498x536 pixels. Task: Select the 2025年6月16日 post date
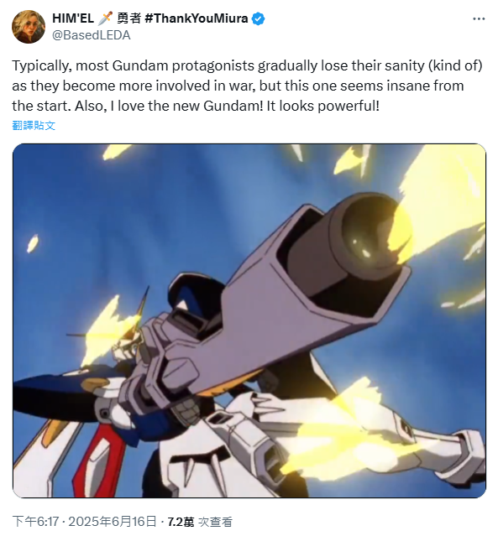(113, 522)
